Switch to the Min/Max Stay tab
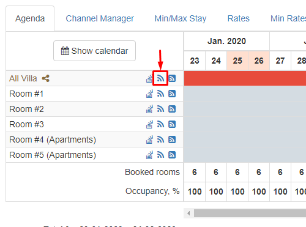The height and width of the screenshot is (227, 306). click(181, 18)
